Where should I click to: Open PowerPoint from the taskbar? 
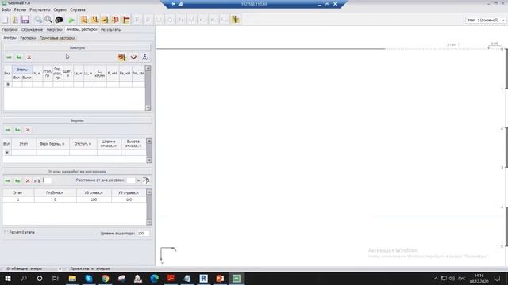click(220, 278)
